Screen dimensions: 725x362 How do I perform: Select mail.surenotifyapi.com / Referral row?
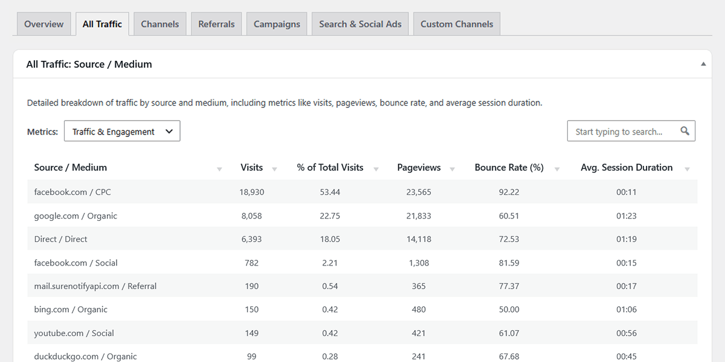coord(362,286)
